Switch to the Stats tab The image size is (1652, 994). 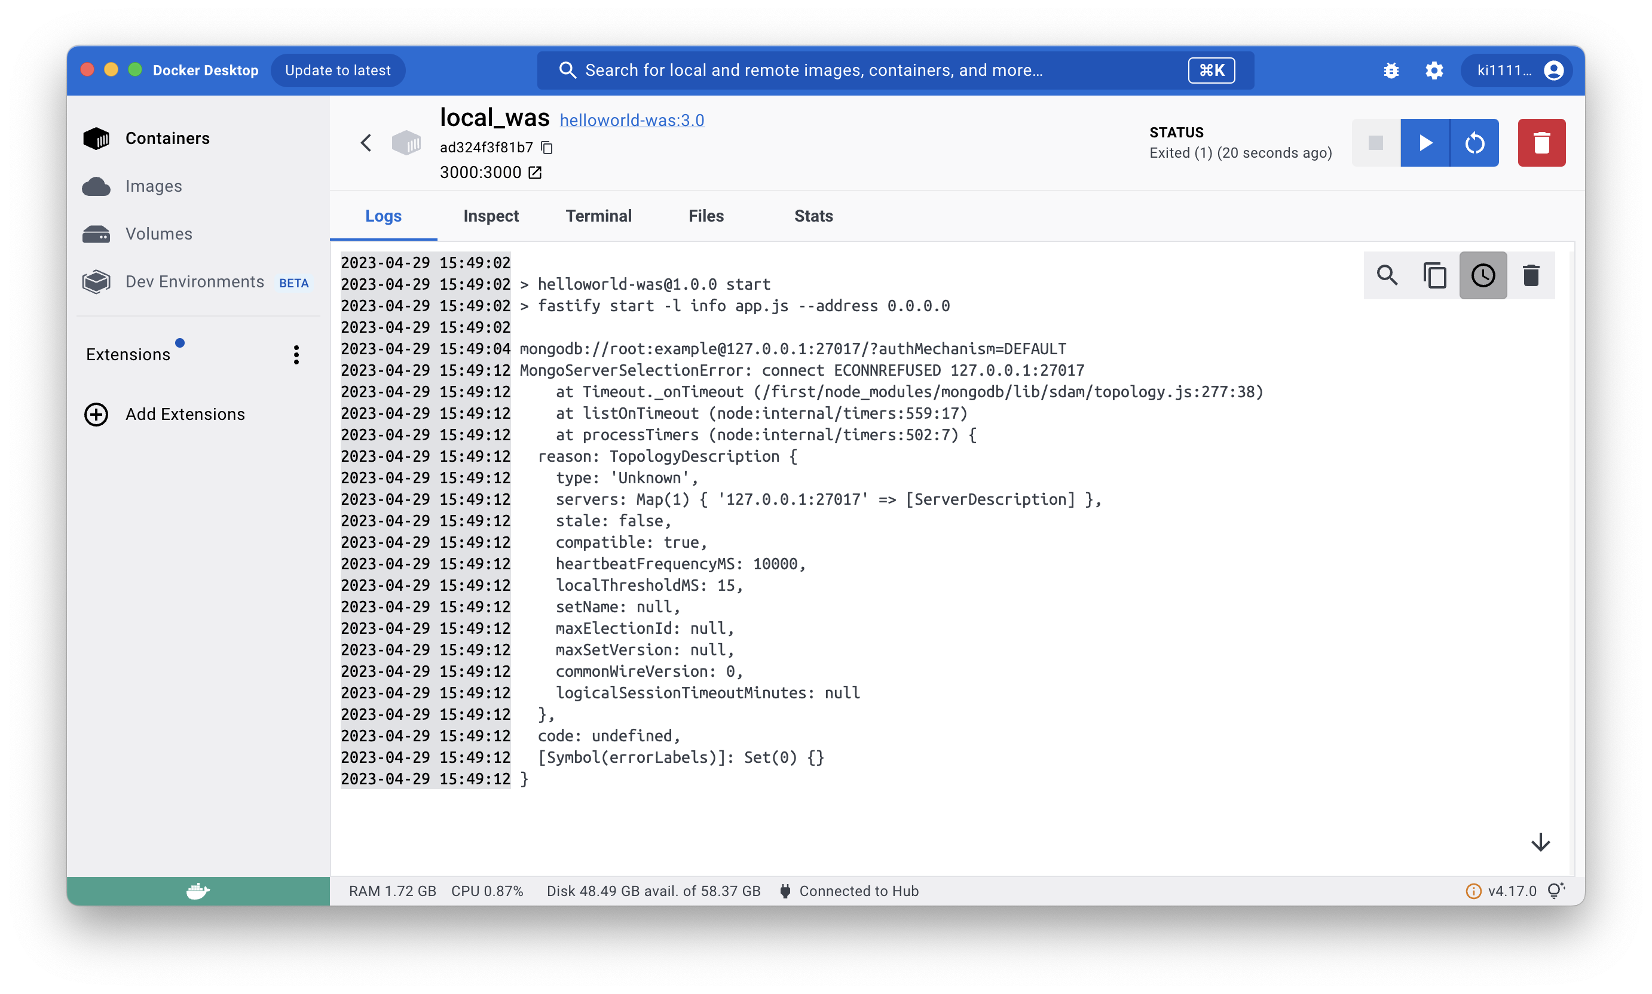[x=813, y=216]
